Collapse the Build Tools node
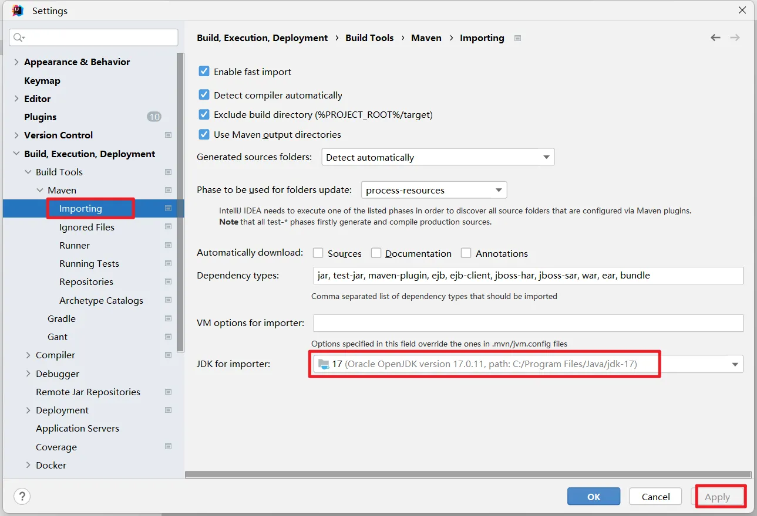The height and width of the screenshot is (516, 757). [x=28, y=172]
